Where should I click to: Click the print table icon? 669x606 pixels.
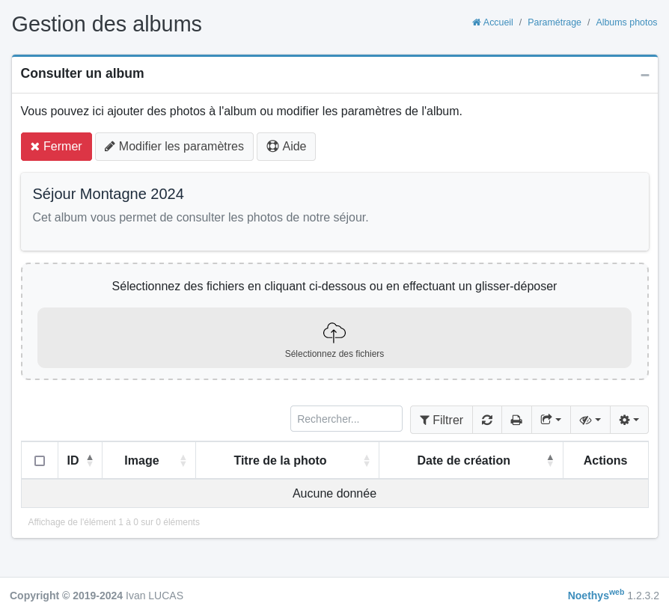(516, 420)
